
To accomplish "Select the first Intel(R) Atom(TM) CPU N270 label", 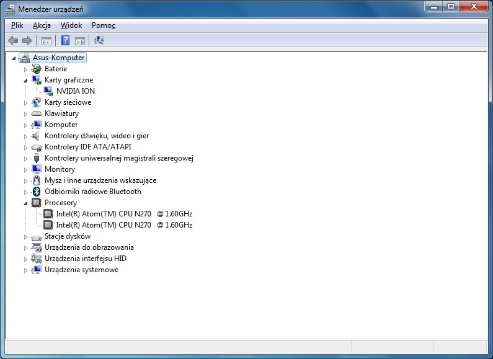I will (124, 214).
